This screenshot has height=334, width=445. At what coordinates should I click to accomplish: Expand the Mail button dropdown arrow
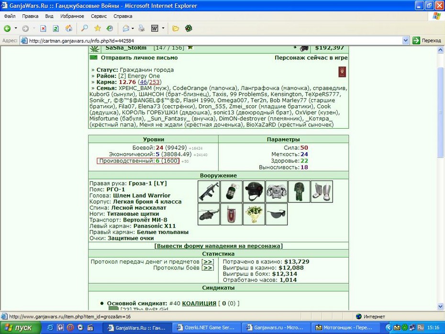point(133,28)
